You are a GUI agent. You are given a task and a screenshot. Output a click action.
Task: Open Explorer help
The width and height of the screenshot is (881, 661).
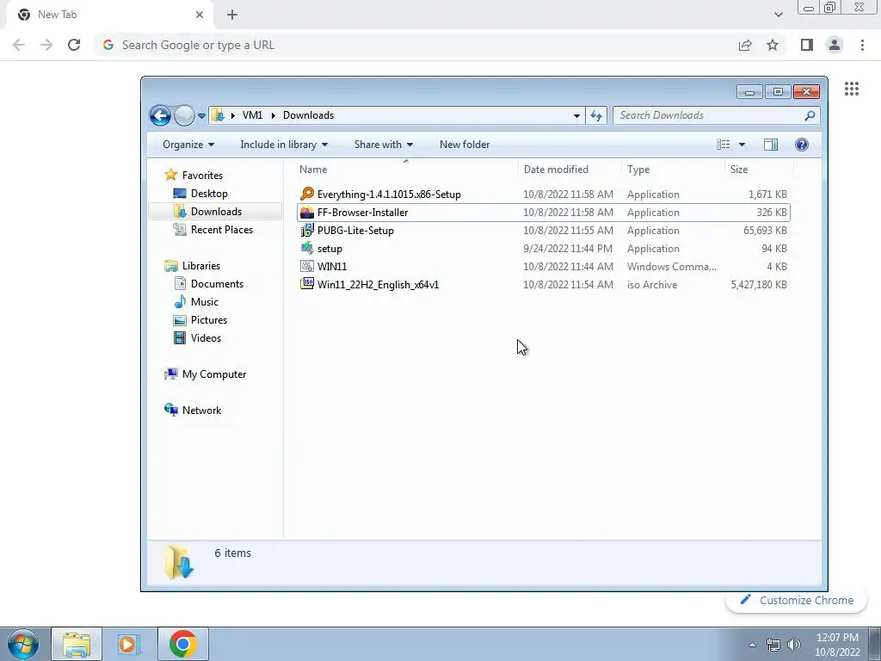(802, 145)
